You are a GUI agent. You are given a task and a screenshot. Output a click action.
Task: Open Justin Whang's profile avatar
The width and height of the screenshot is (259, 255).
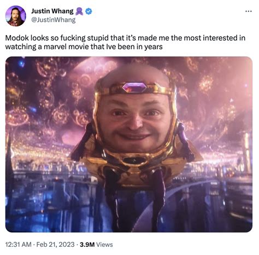pos(15,16)
